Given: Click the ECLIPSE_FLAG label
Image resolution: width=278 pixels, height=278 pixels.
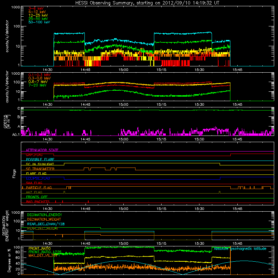Looking at the screenshot, I should pyautogui.click(x=38, y=178).
